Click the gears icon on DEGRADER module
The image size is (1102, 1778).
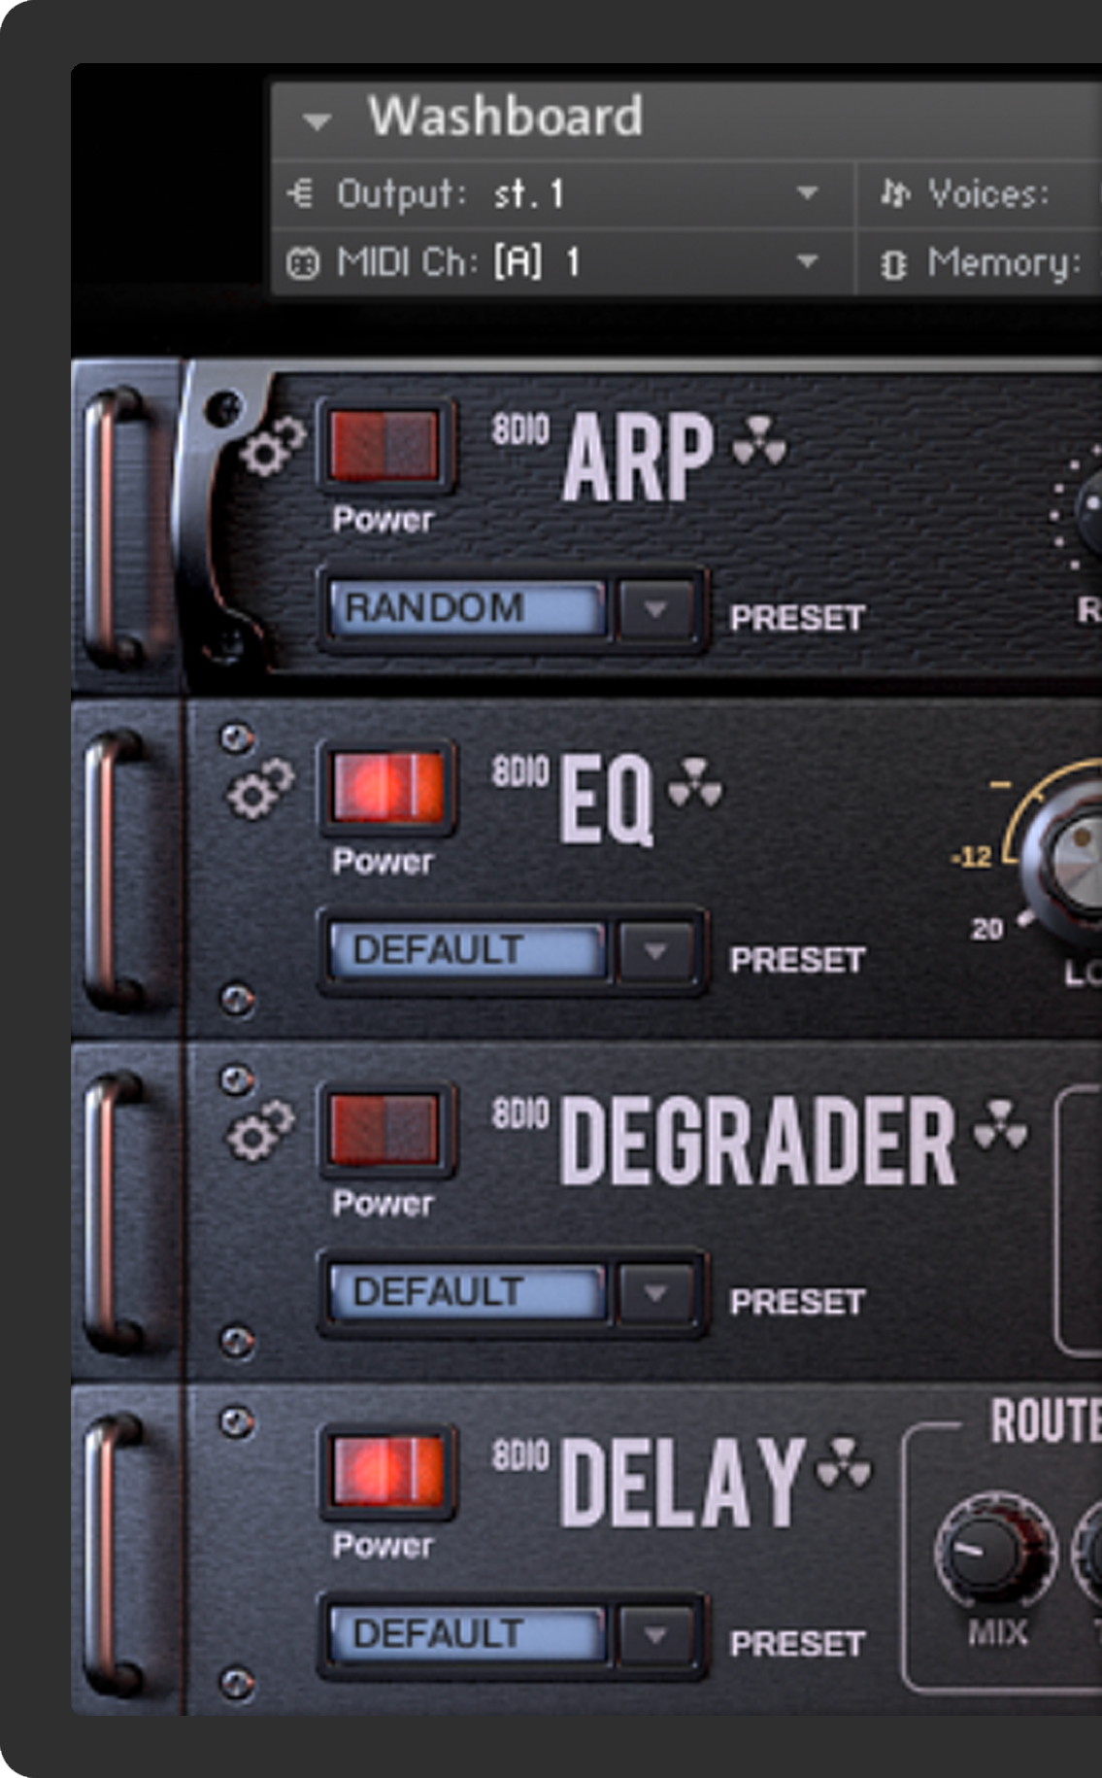tap(259, 1131)
